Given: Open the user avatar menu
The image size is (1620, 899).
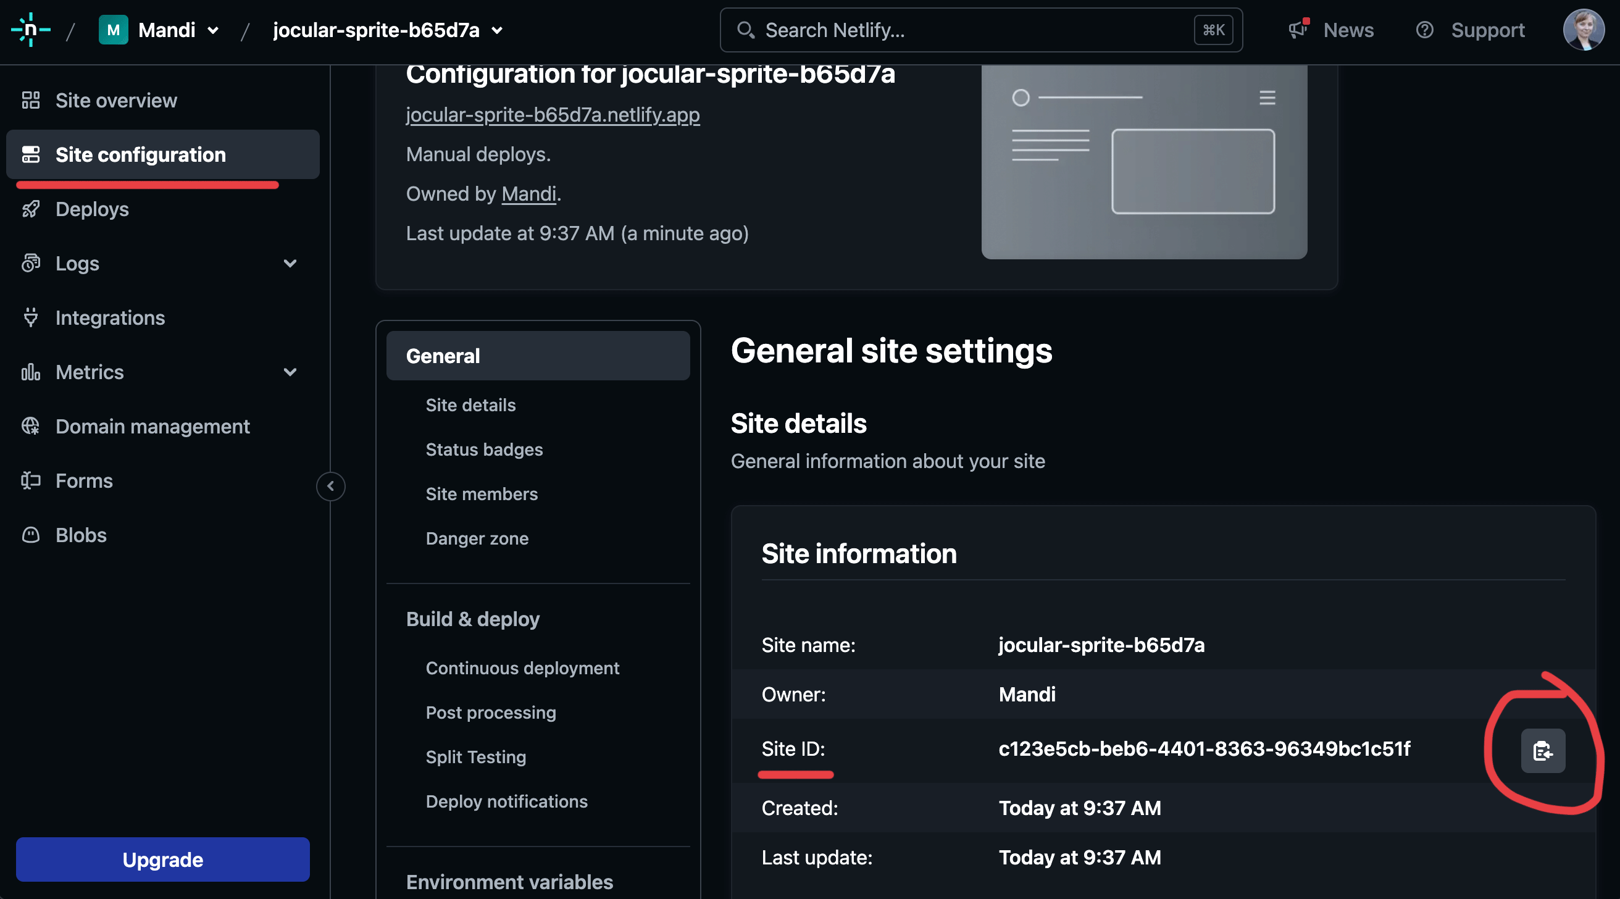Looking at the screenshot, I should click(1583, 30).
